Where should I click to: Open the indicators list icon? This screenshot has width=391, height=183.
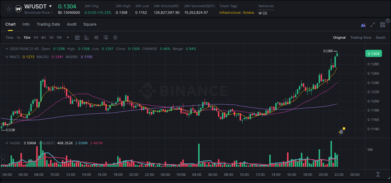coord(106,37)
